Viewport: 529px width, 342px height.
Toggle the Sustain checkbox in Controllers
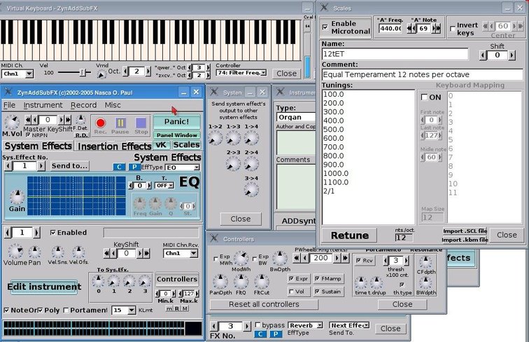click(316, 291)
